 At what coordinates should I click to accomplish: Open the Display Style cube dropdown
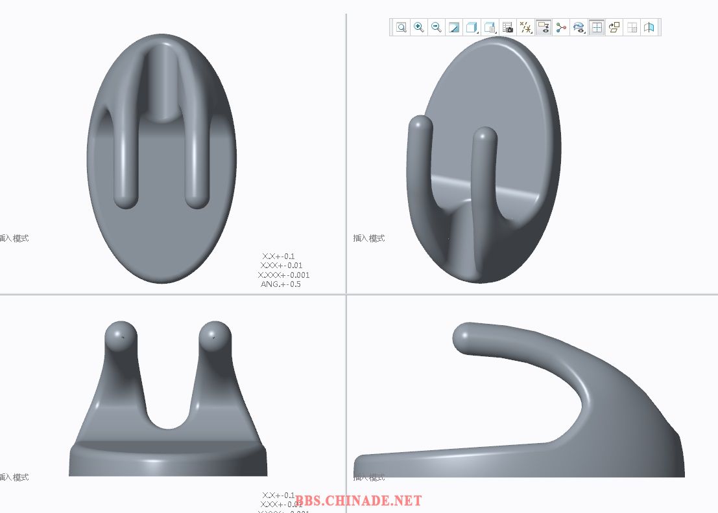[472, 27]
